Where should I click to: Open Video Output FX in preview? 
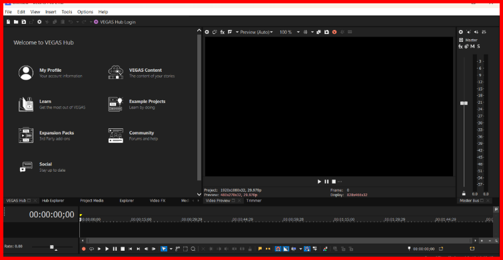coord(223,32)
